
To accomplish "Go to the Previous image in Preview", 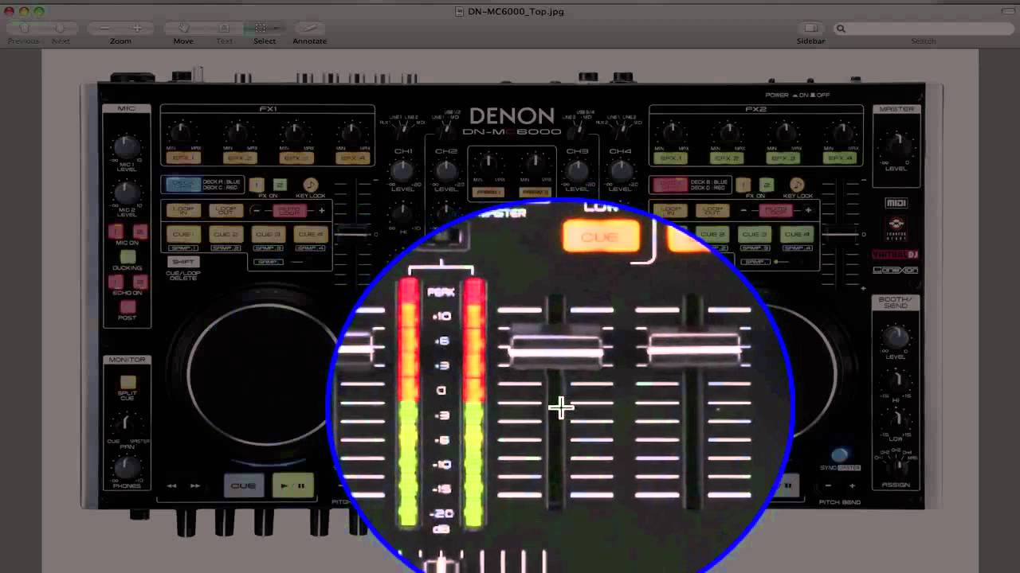I will [x=24, y=28].
